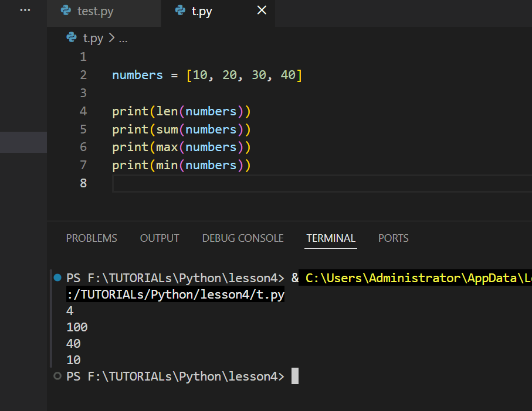Click t.py in the breadcrumb path
This screenshot has height=411, width=532.
tap(93, 38)
